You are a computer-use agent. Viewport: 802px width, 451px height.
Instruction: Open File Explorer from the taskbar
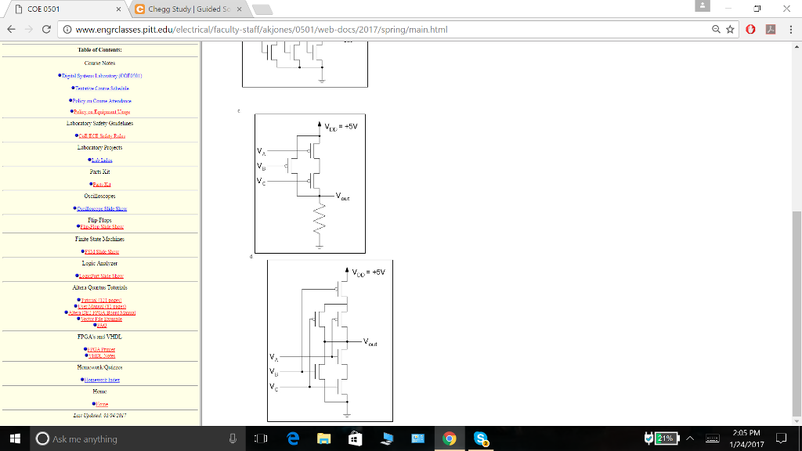[323, 438]
